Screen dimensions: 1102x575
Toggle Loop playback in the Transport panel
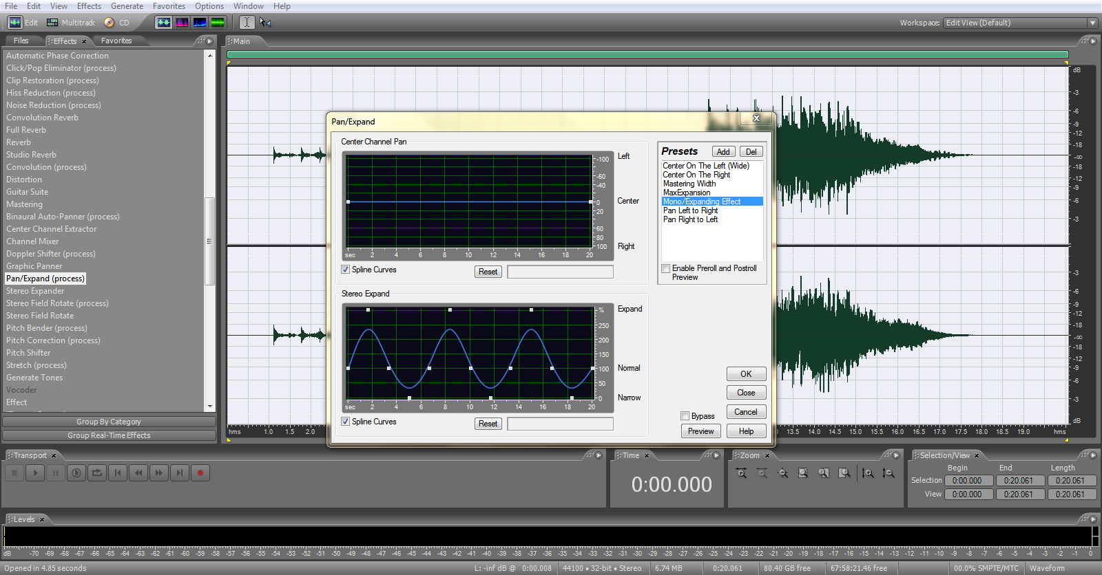coord(97,473)
